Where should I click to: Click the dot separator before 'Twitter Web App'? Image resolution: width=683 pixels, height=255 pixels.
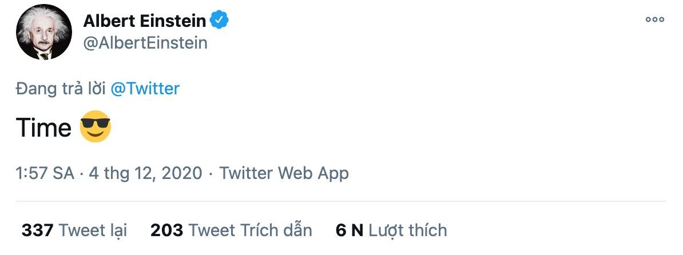(211, 173)
